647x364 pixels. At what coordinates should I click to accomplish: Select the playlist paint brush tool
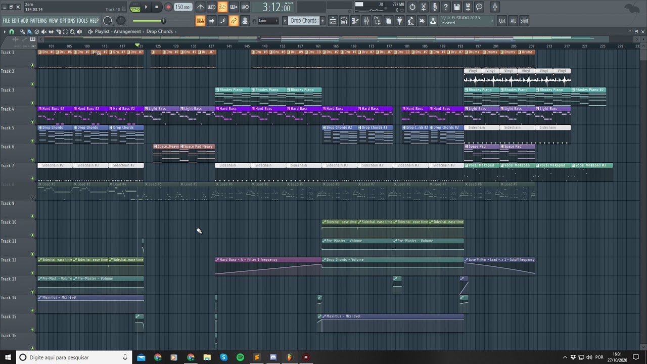29,32
